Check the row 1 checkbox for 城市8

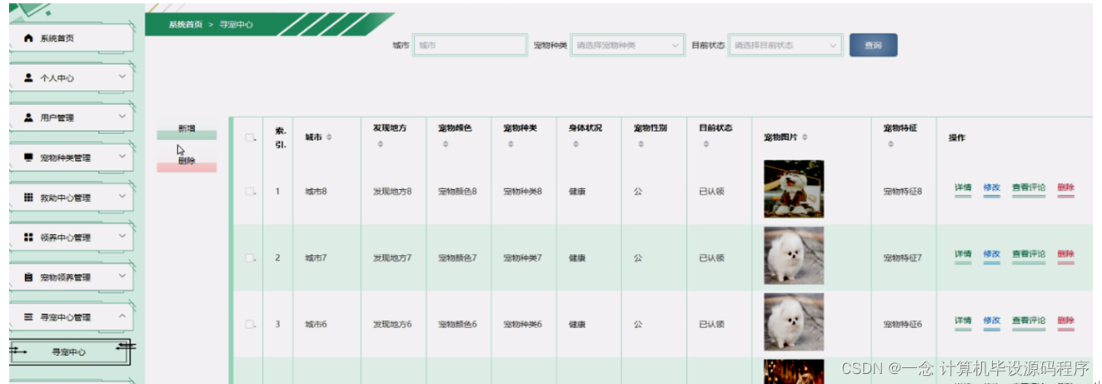point(249,192)
